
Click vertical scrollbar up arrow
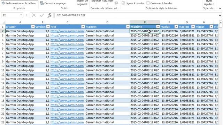pos(221,22)
